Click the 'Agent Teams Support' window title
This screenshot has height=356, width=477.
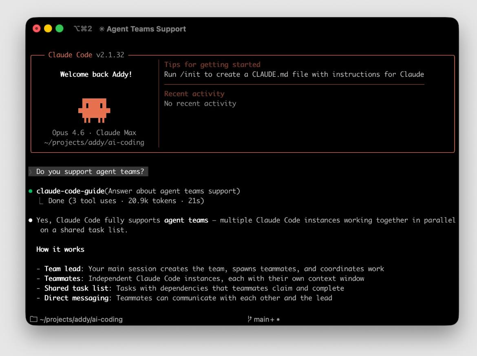(146, 29)
